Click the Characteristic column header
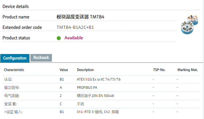The width and height of the screenshot is (204, 119). tap(14, 70)
